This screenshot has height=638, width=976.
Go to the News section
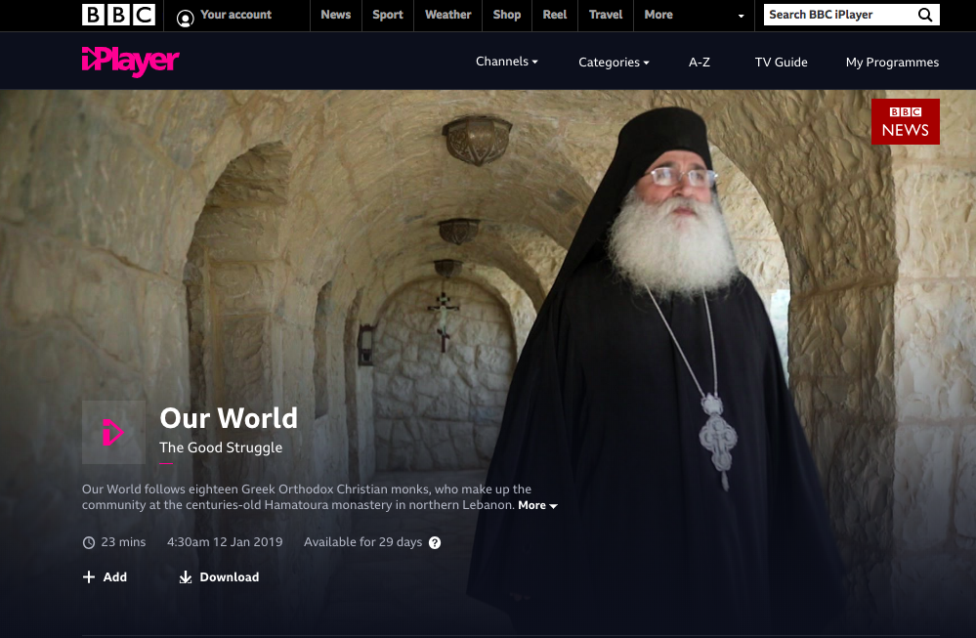pyautogui.click(x=336, y=15)
